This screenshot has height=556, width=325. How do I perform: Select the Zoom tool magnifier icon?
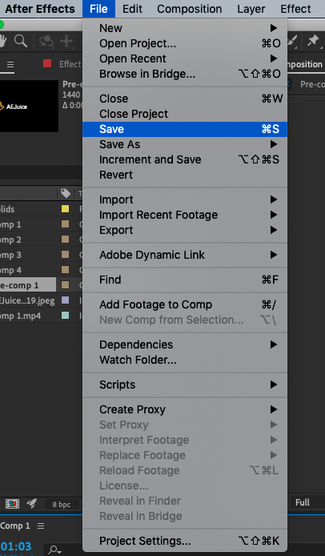click(x=21, y=41)
